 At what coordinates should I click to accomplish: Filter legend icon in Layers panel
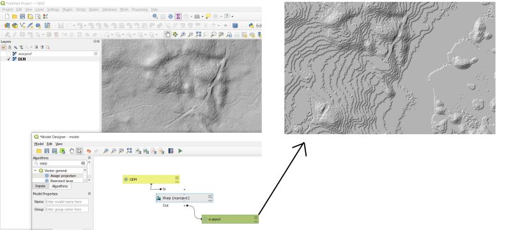(21, 47)
